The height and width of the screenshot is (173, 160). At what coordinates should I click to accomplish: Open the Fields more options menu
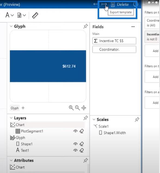[x=133, y=27]
